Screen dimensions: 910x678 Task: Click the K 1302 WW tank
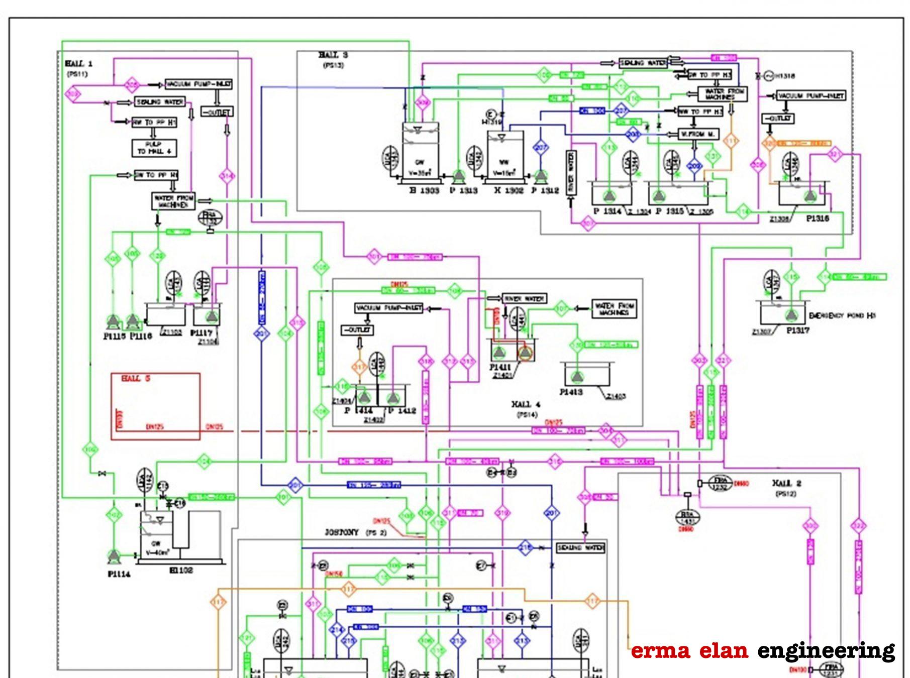(504, 156)
